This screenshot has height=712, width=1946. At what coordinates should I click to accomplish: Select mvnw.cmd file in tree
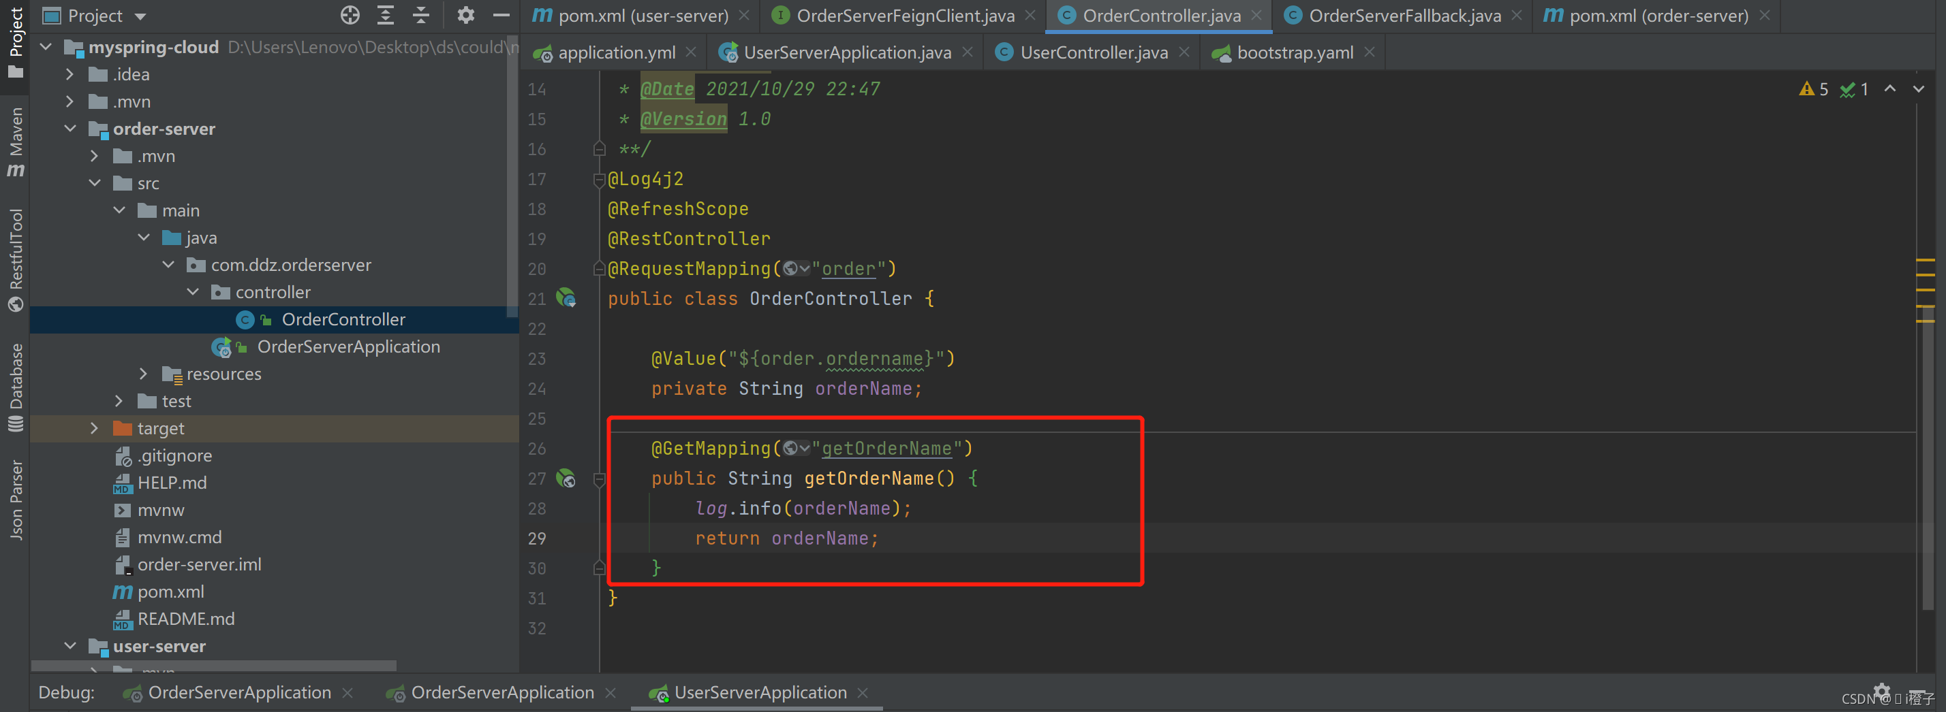pos(179,537)
